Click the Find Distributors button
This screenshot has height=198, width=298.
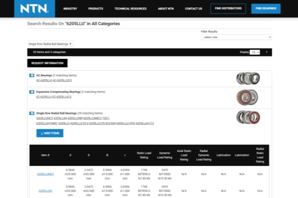coord(228,8)
